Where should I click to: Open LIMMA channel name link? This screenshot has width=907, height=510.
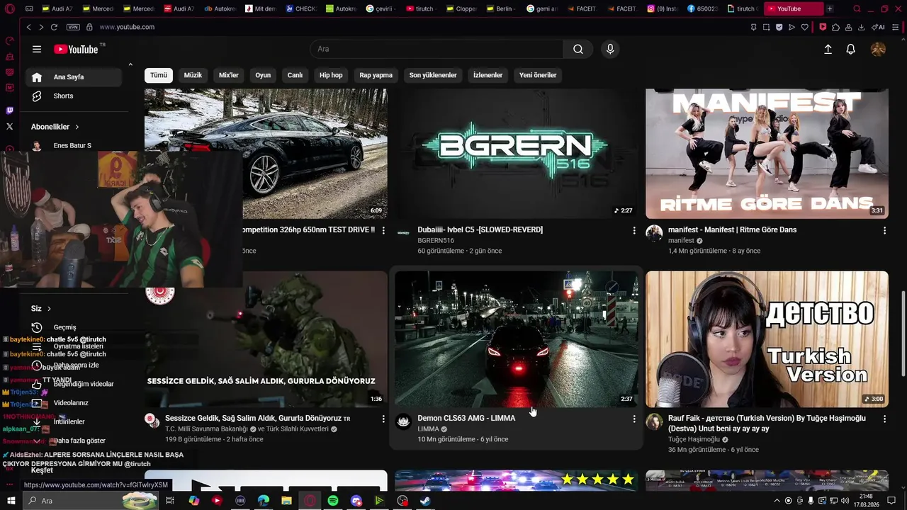428,429
